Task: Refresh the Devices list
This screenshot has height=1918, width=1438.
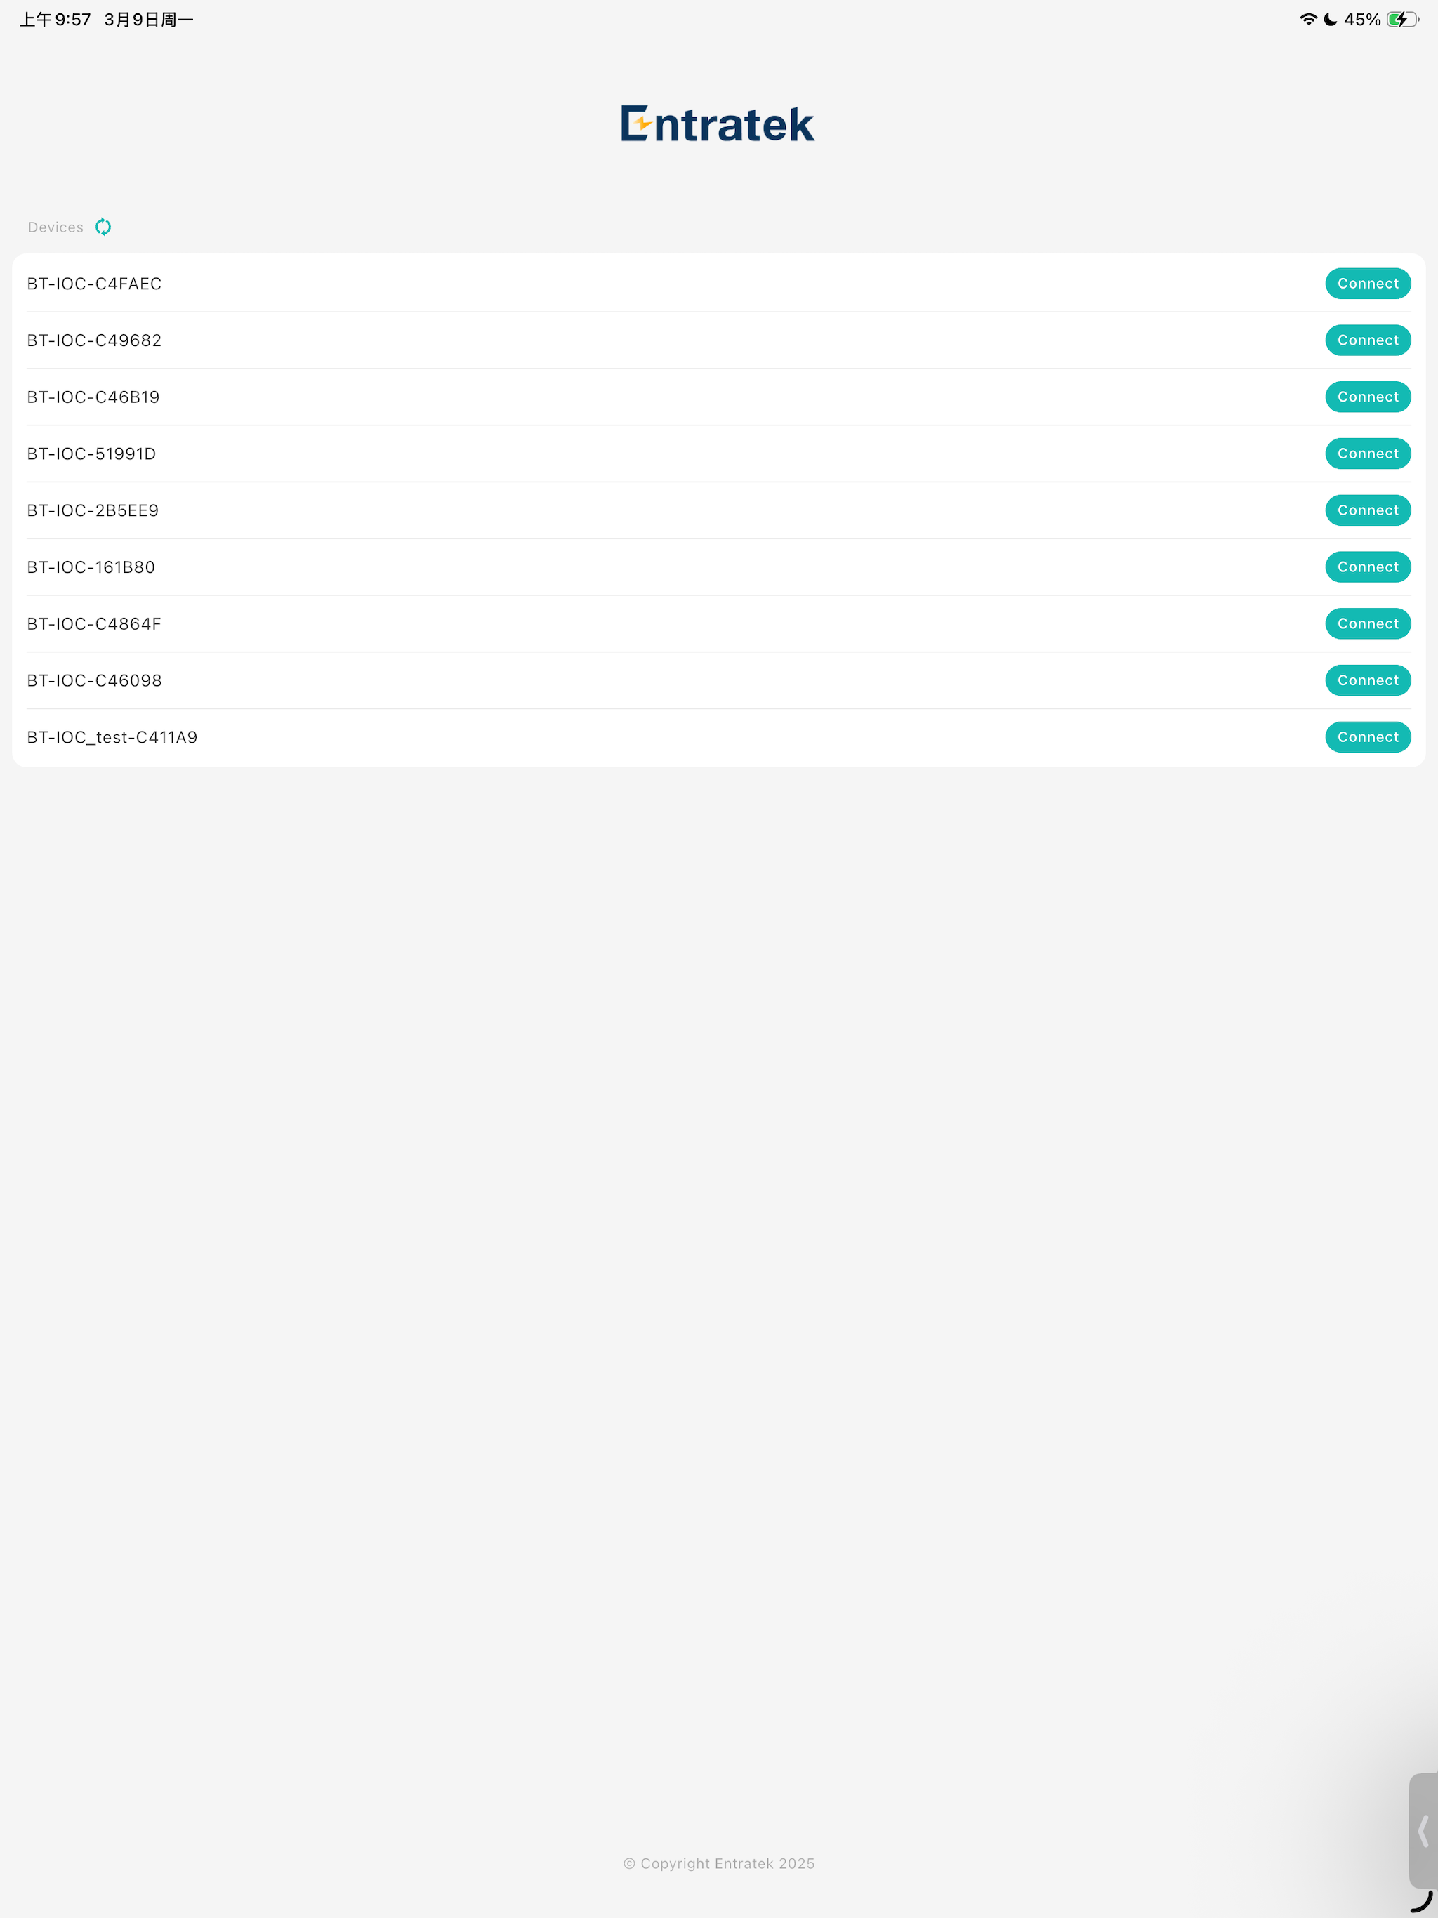Action: click(103, 227)
